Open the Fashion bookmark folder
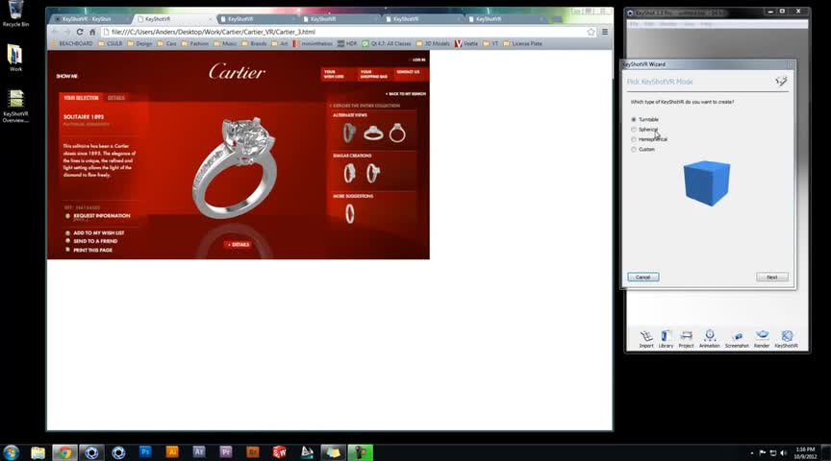 pos(195,44)
